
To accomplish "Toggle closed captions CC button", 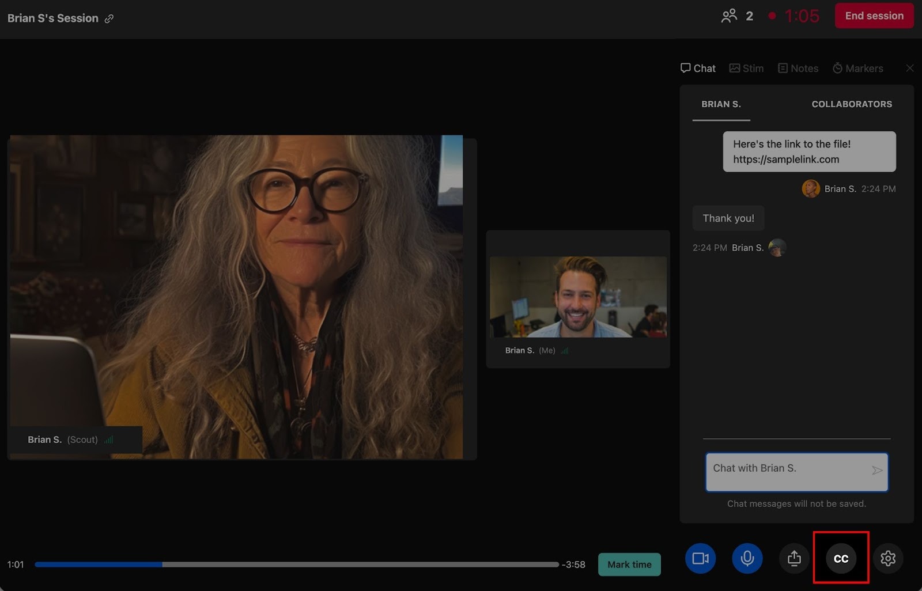I will click(x=841, y=558).
